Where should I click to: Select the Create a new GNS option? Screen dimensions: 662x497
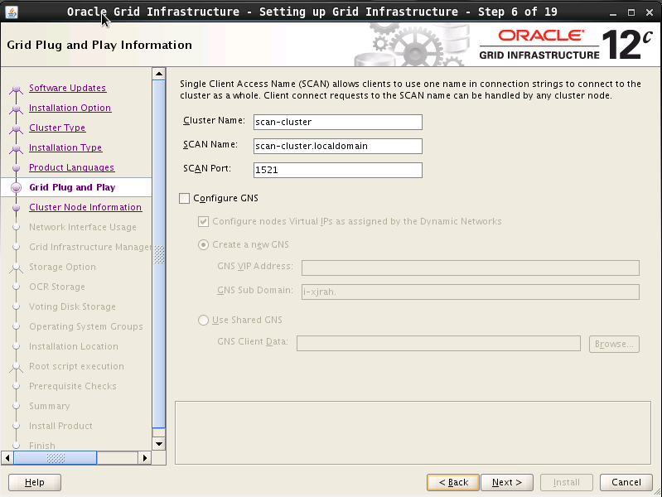(x=204, y=245)
